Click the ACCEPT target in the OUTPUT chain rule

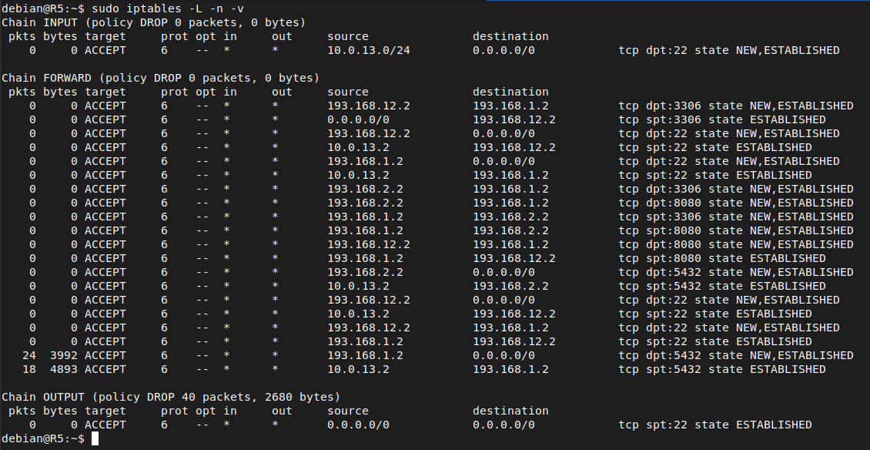[105, 425]
